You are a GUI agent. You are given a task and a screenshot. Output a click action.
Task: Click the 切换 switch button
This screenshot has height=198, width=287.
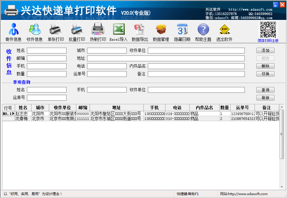click(x=265, y=74)
